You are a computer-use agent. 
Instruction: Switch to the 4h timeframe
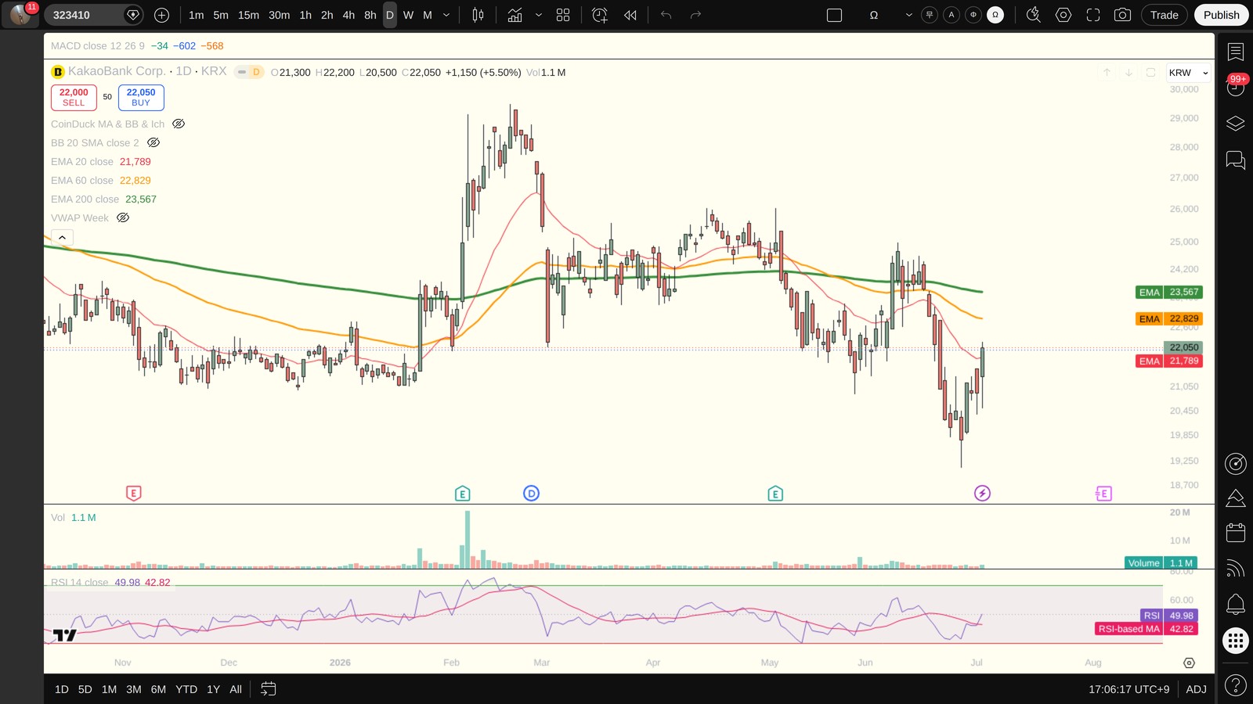(x=348, y=15)
